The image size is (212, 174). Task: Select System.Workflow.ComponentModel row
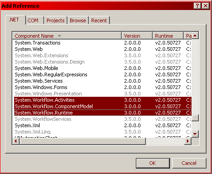point(103,106)
